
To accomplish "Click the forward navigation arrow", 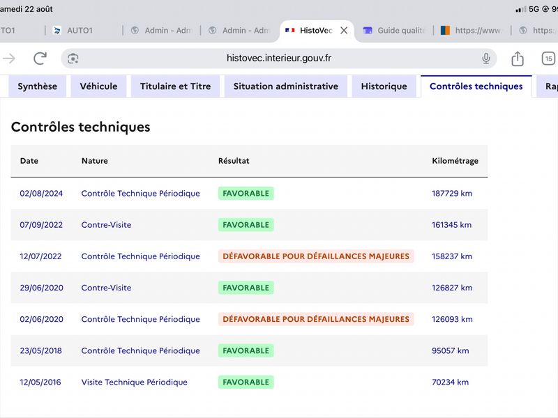I will pos(9,59).
